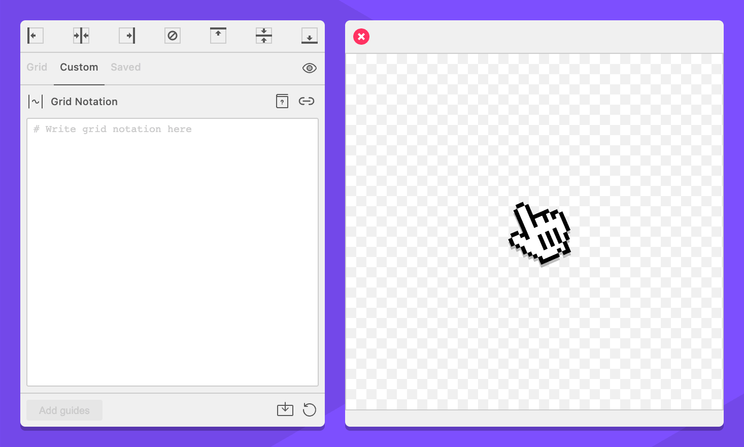Add a guide to the right edge
The image size is (744, 447).
click(127, 36)
